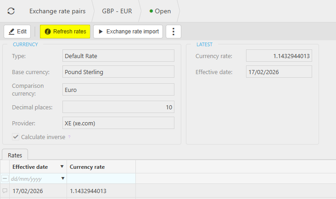Select the 1.1432944013 rate cell in the table

pyautogui.click(x=88, y=191)
